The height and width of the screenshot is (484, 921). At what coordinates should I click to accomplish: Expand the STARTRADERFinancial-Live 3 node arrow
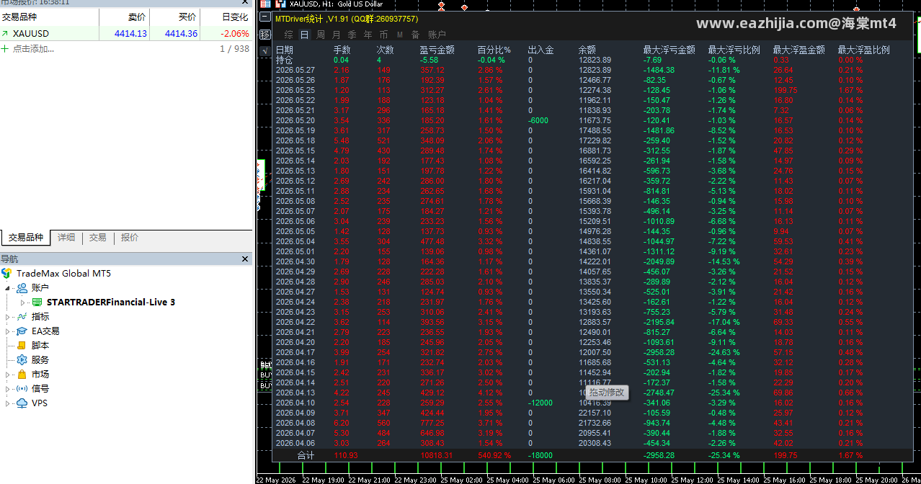(23, 302)
